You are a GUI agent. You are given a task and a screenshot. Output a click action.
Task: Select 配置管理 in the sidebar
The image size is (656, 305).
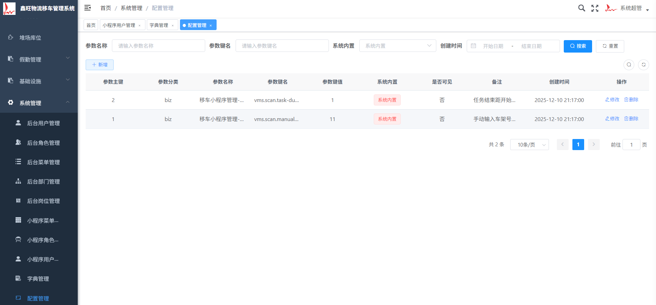39,298
